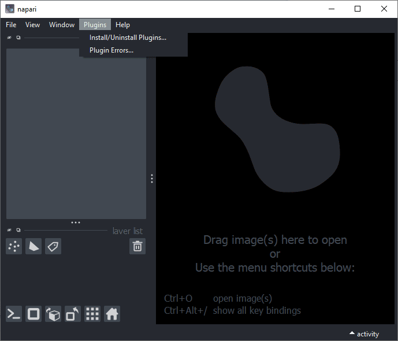
Task: Choose Plugin Errors from menu
Action: 111,50
